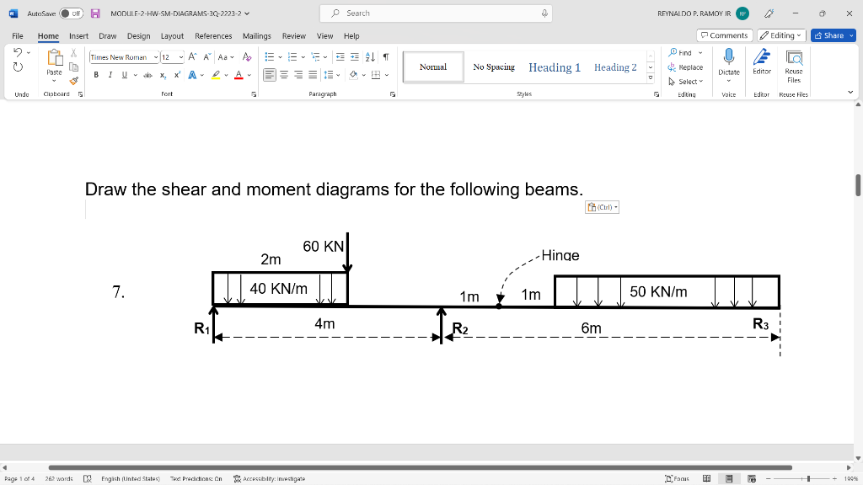
Task: Click the Text Effects icon
Action: coord(192,75)
